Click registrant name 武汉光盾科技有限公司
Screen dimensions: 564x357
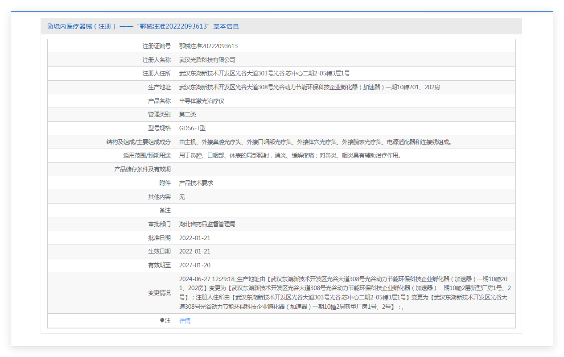click(207, 60)
